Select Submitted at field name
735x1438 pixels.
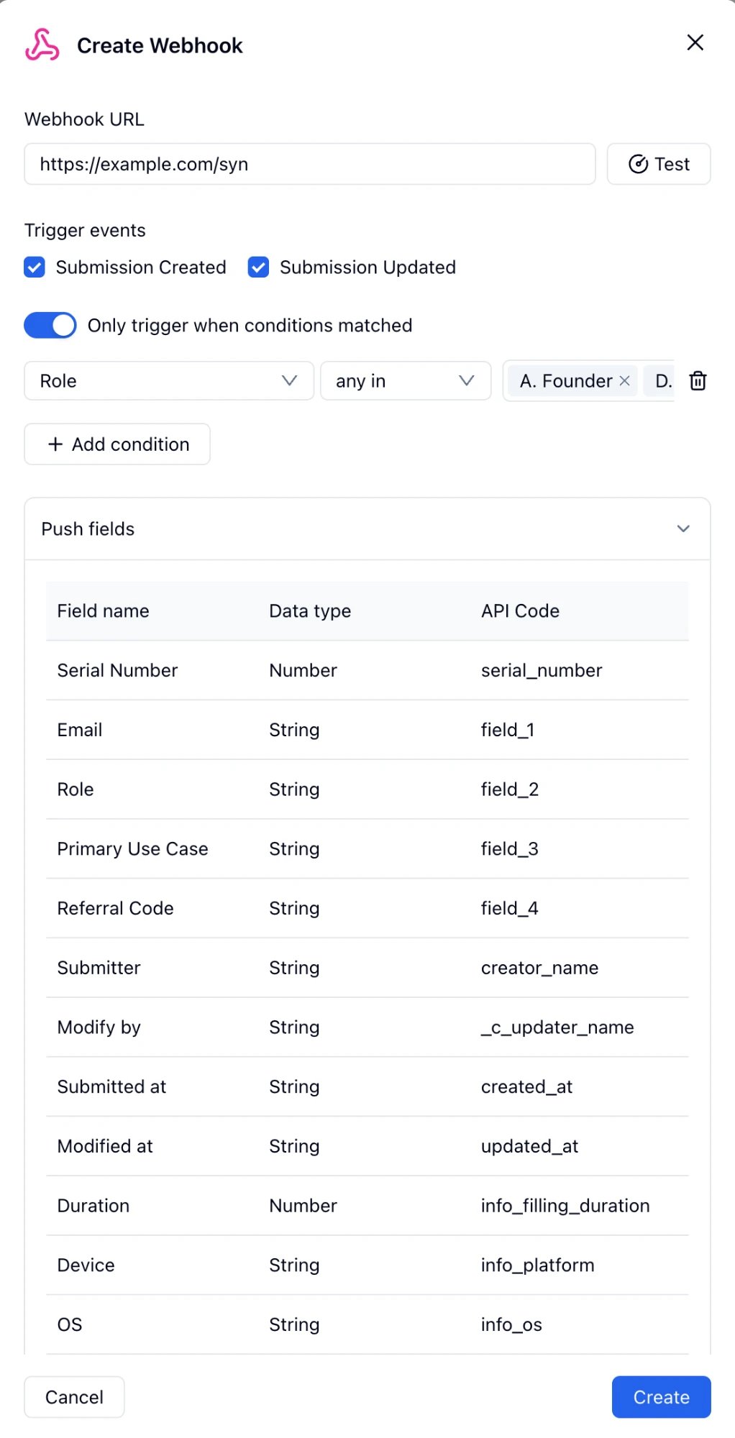[111, 1086]
